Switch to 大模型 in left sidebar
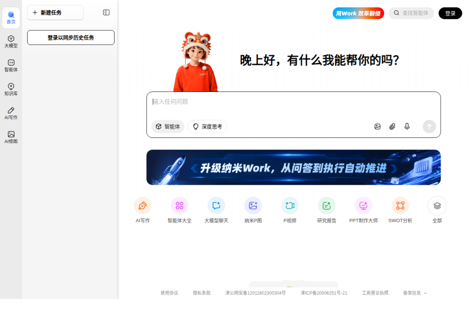The height and width of the screenshot is (331, 471). click(11, 42)
